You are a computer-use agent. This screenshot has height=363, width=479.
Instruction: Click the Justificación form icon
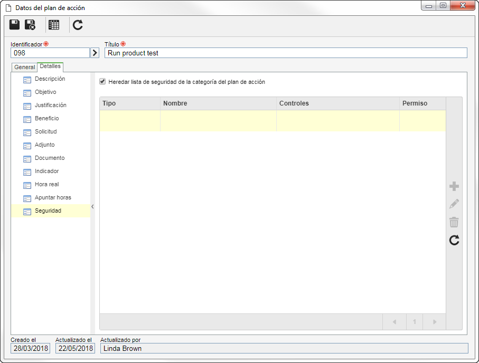[x=27, y=106]
